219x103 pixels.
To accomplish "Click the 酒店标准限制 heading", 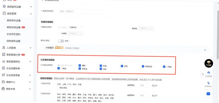I will [46, 78].
